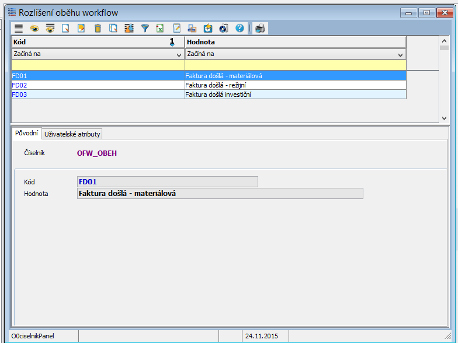Open the Hodnota filter condition dropdown
Viewport: 458px width, 343px height.
coord(400,54)
